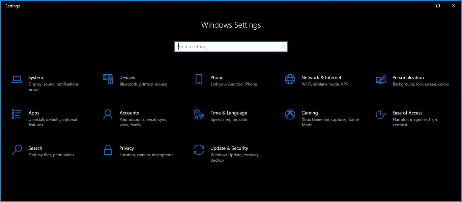
Task: Open the Apps title link
Action: 34,113
